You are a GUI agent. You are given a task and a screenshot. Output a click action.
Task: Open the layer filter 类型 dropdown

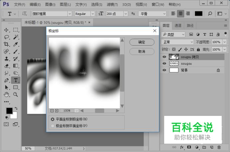point(173,34)
